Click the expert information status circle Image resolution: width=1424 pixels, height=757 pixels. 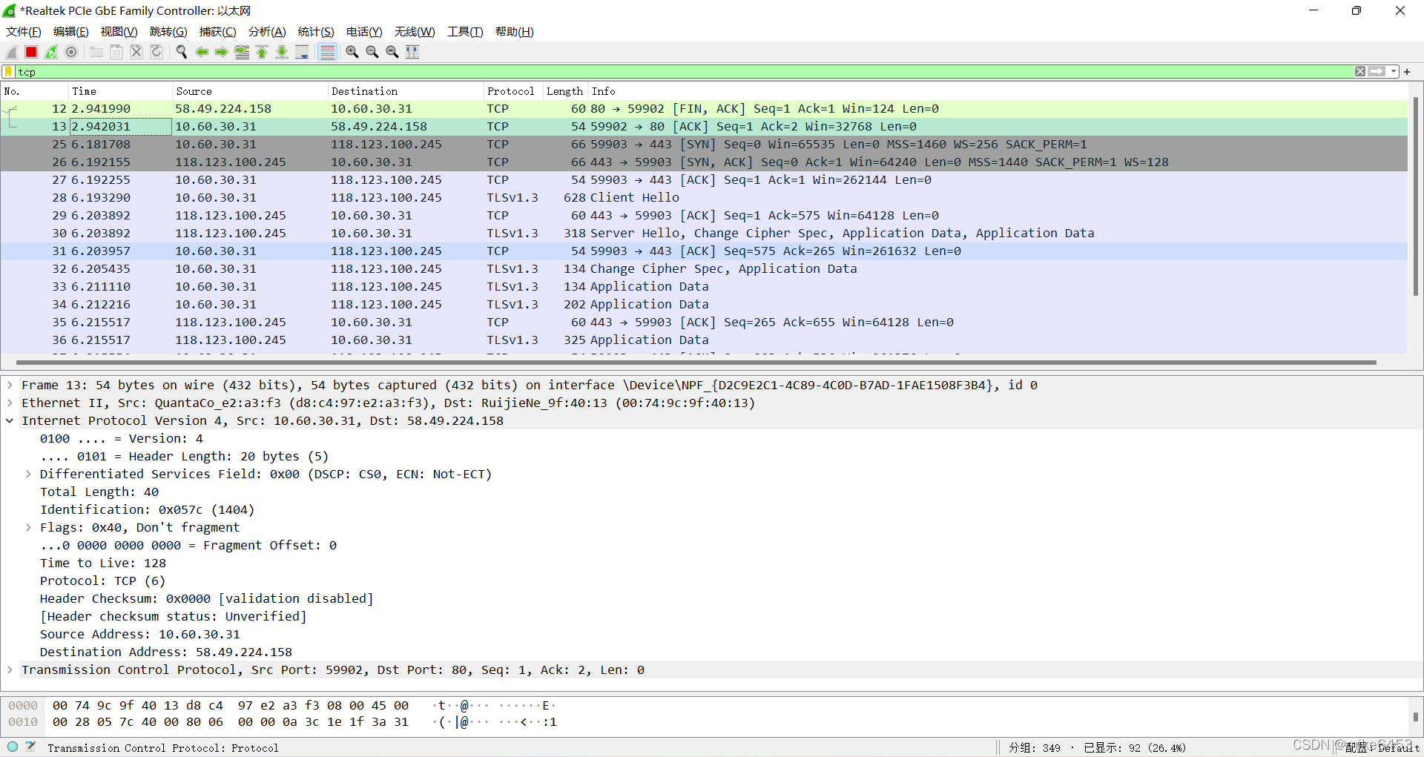click(13, 747)
